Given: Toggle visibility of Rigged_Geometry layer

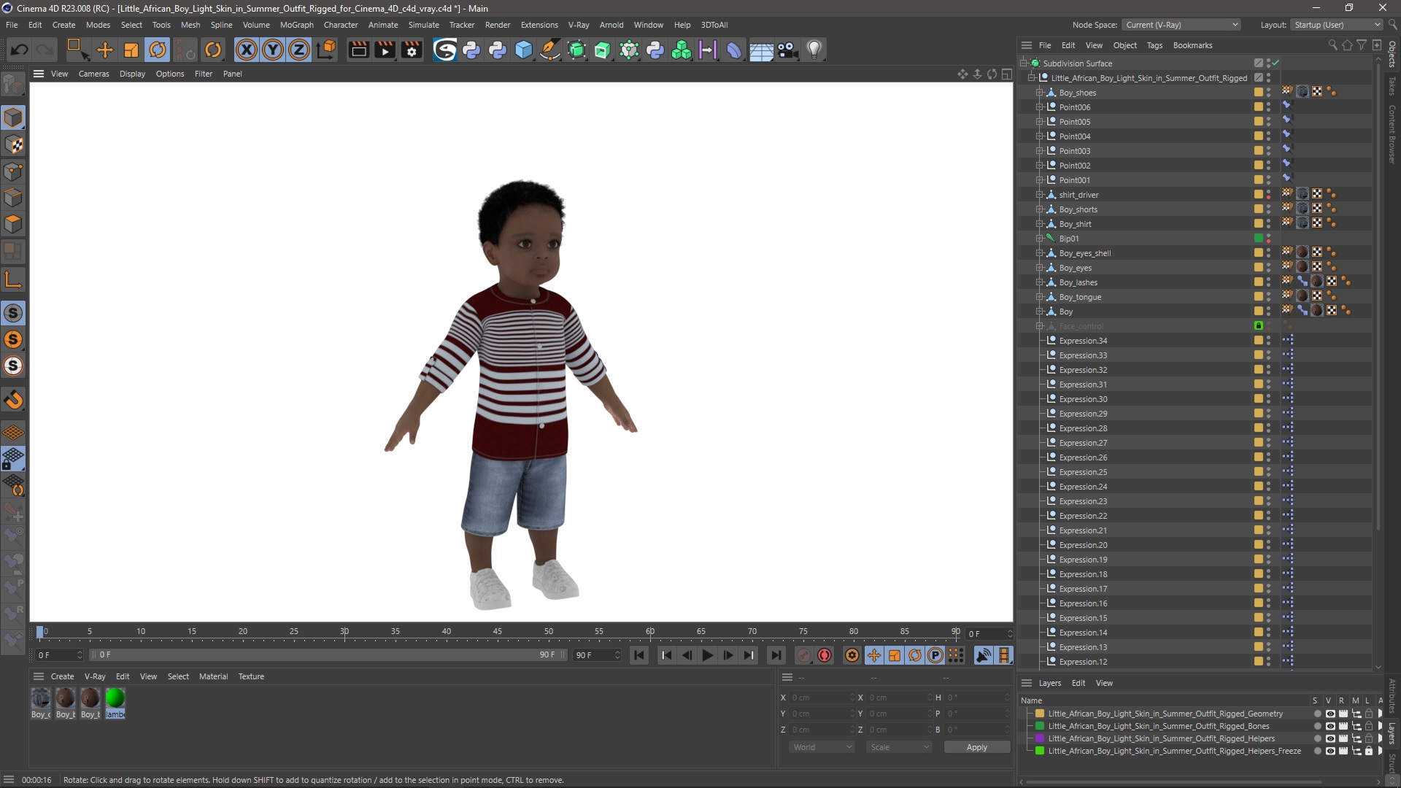Looking at the screenshot, I should [x=1329, y=714].
